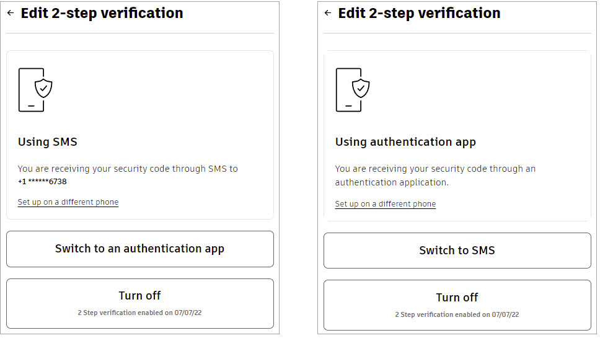This screenshot has width=600, height=338.
Task: Click the right 'Edit 2-step verification' title
Action: pos(419,14)
